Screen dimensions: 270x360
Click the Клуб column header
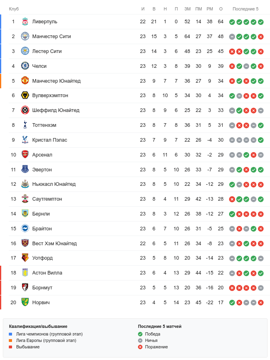[x=14, y=9]
